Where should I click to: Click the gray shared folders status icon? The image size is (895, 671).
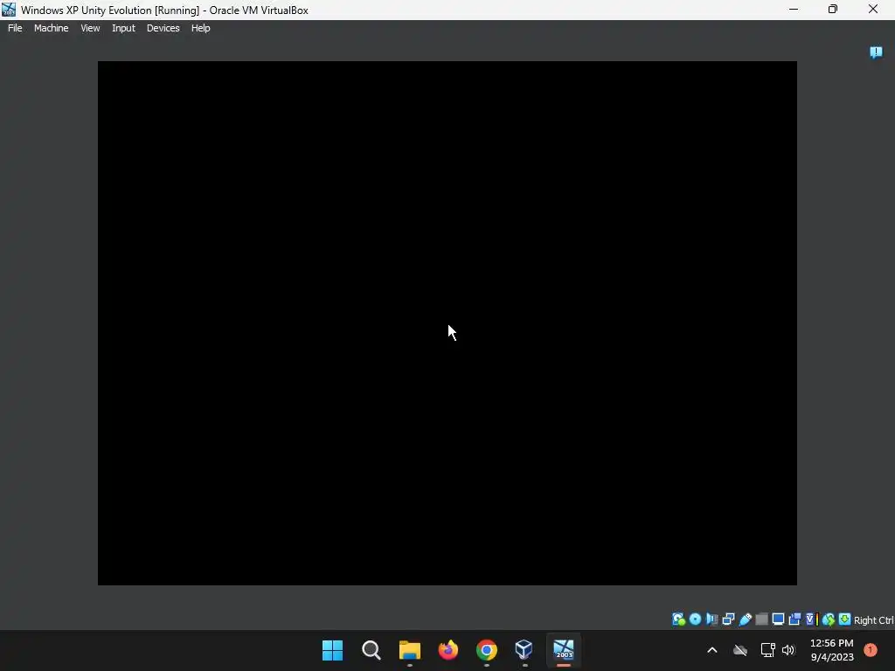(x=761, y=619)
